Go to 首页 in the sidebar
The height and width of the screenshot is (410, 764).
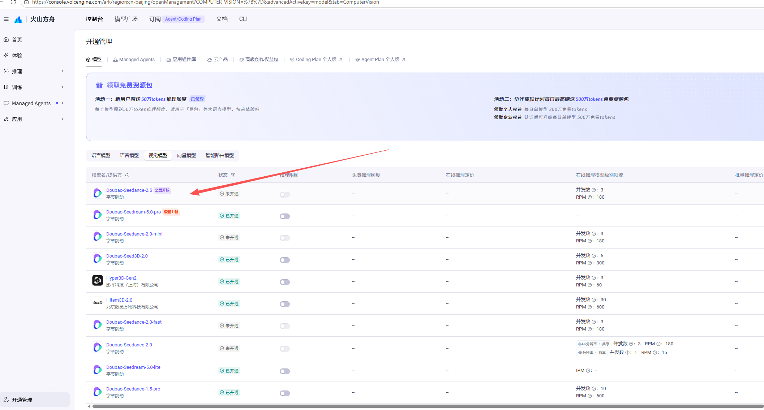tap(17, 40)
